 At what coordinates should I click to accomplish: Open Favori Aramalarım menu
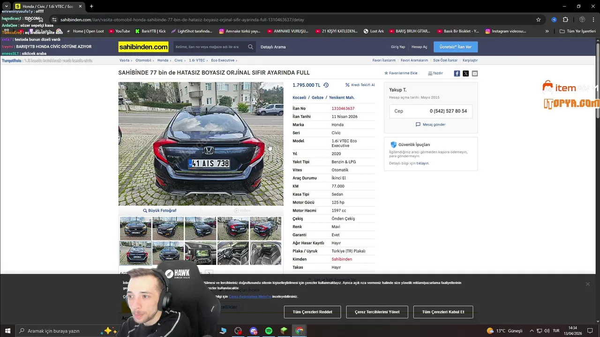point(414,60)
